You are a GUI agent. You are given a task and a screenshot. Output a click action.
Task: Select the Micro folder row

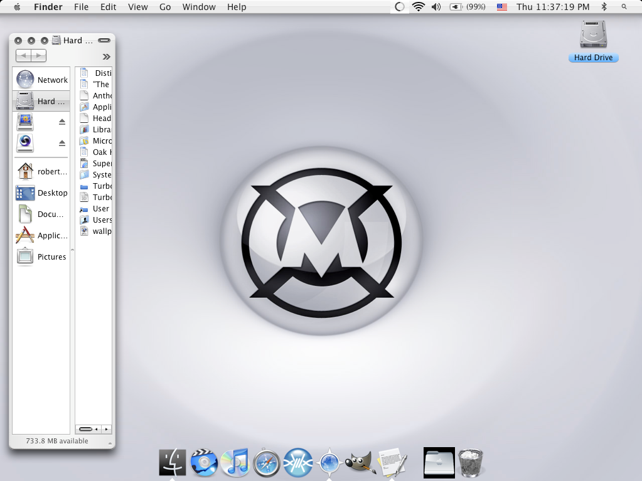(x=95, y=140)
